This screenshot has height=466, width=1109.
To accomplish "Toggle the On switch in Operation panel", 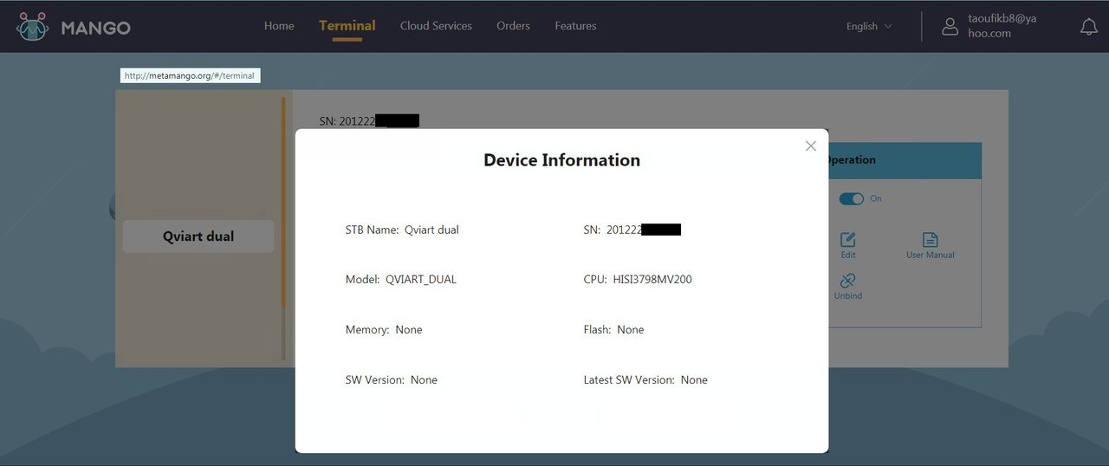I will click(x=851, y=198).
